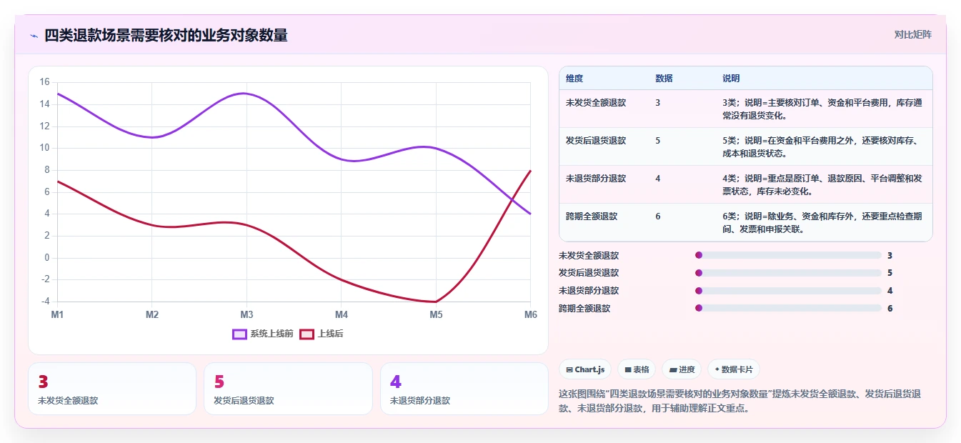This screenshot has width=961, height=443.
Task: Click the M6 axis label
Action: click(x=531, y=314)
